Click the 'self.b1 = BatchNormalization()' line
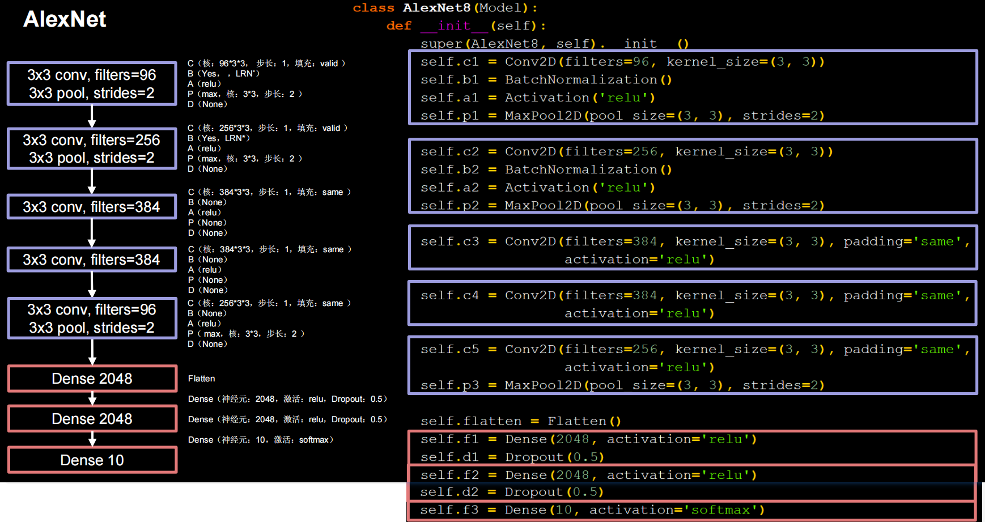This screenshot has width=985, height=522. (x=546, y=79)
